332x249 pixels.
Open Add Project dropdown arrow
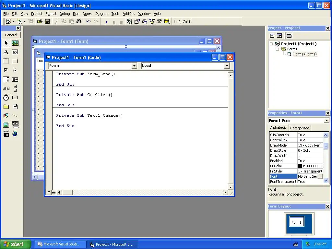click(14, 22)
